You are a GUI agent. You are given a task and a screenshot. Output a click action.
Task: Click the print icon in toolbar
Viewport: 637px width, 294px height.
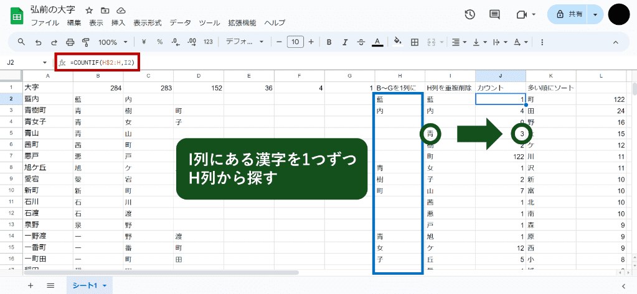tap(70, 42)
